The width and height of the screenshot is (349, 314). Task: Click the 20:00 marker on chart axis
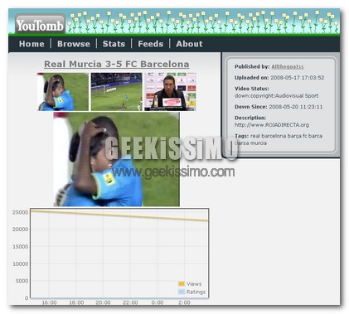tap(103, 302)
